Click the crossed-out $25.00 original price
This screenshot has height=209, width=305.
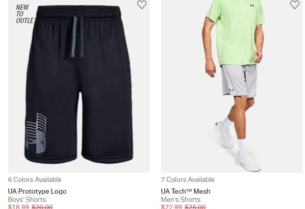coord(195,206)
